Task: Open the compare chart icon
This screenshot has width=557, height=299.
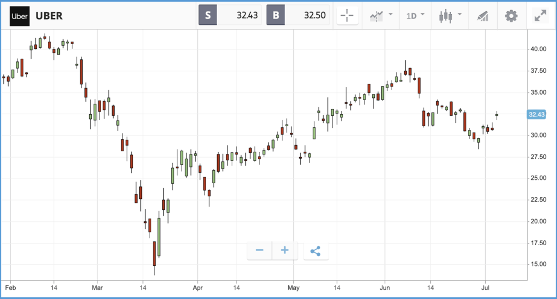Action: (376, 16)
